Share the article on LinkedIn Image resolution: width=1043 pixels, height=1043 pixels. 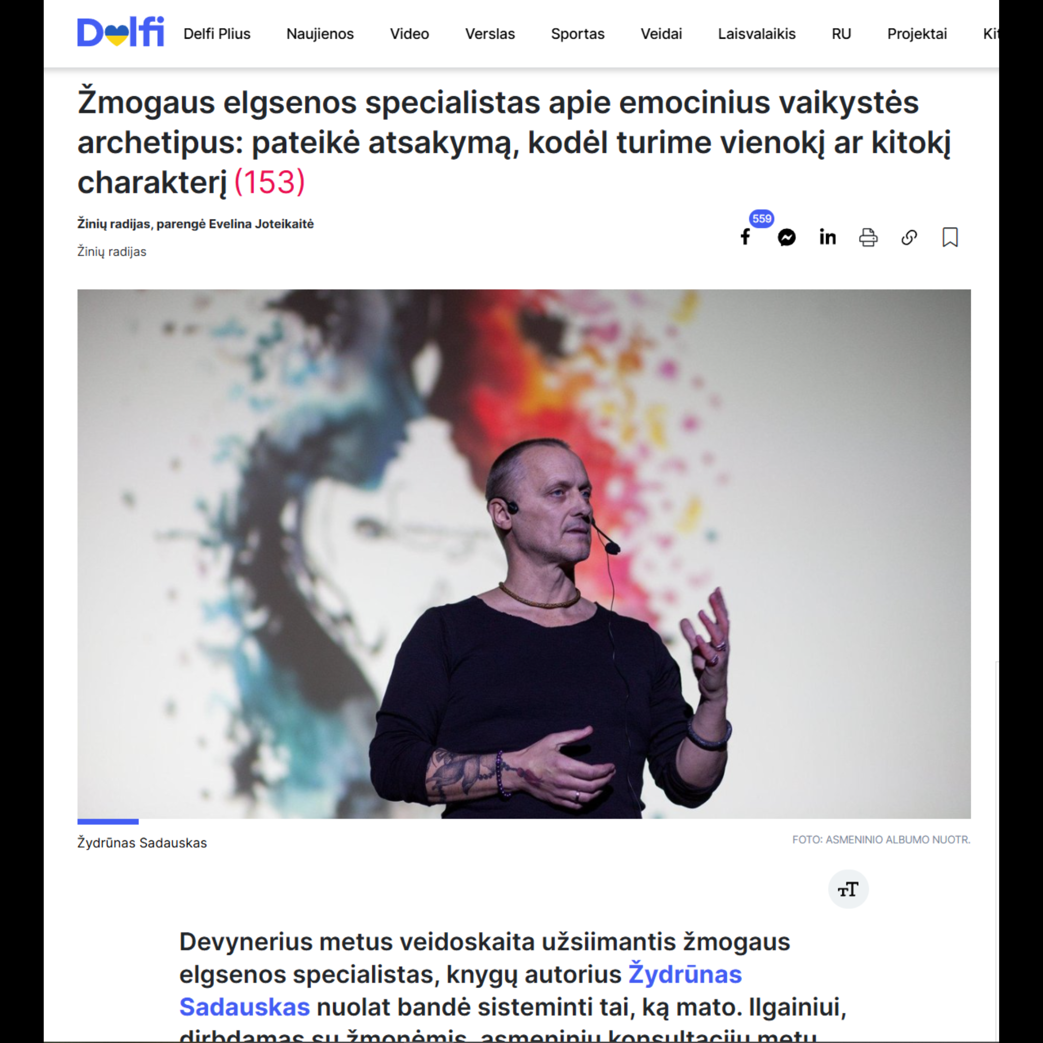[827, 237]
